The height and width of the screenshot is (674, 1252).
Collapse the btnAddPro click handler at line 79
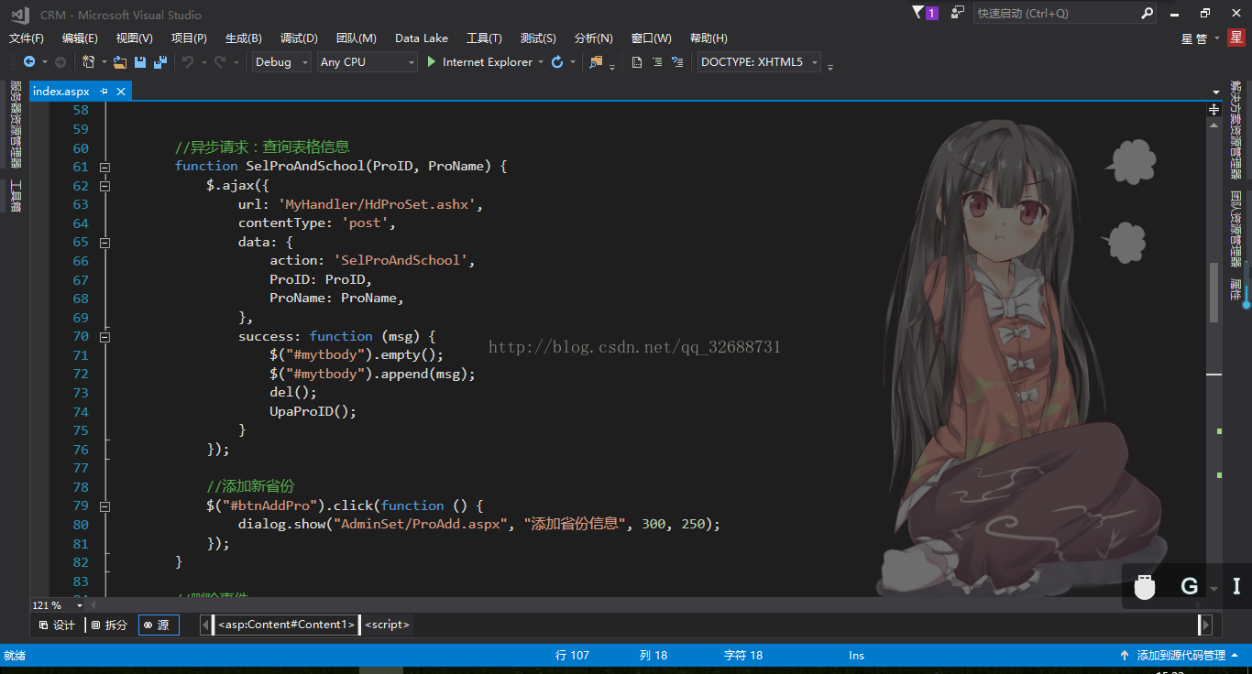click(104, 506)
